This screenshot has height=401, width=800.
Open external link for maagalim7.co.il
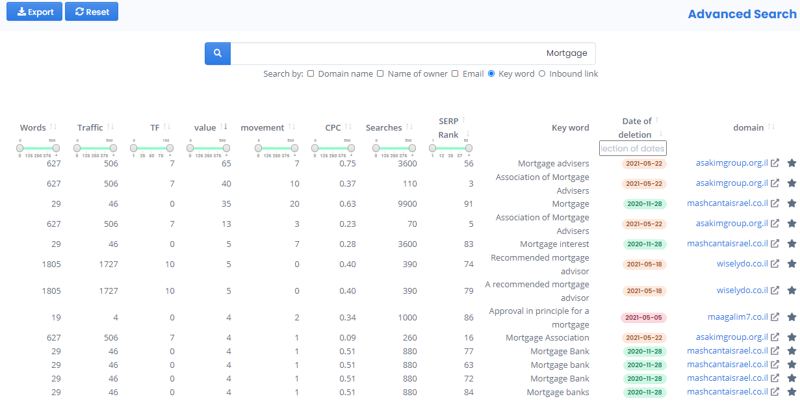pos(775,317)
